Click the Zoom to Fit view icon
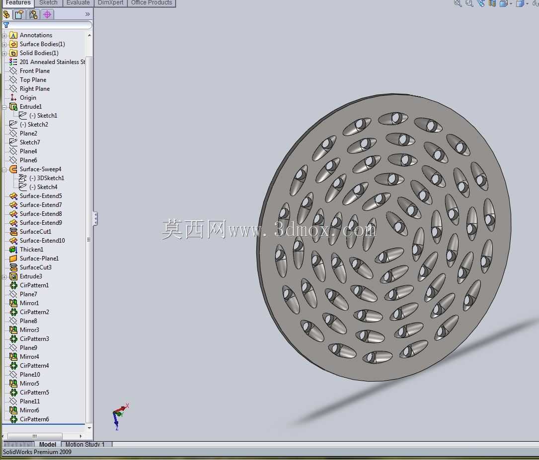 click(x=458, y=3)
